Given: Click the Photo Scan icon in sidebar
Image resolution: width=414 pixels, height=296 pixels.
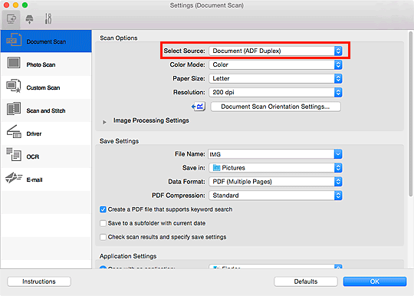Looking at the screenshot, I should (14, 64).
